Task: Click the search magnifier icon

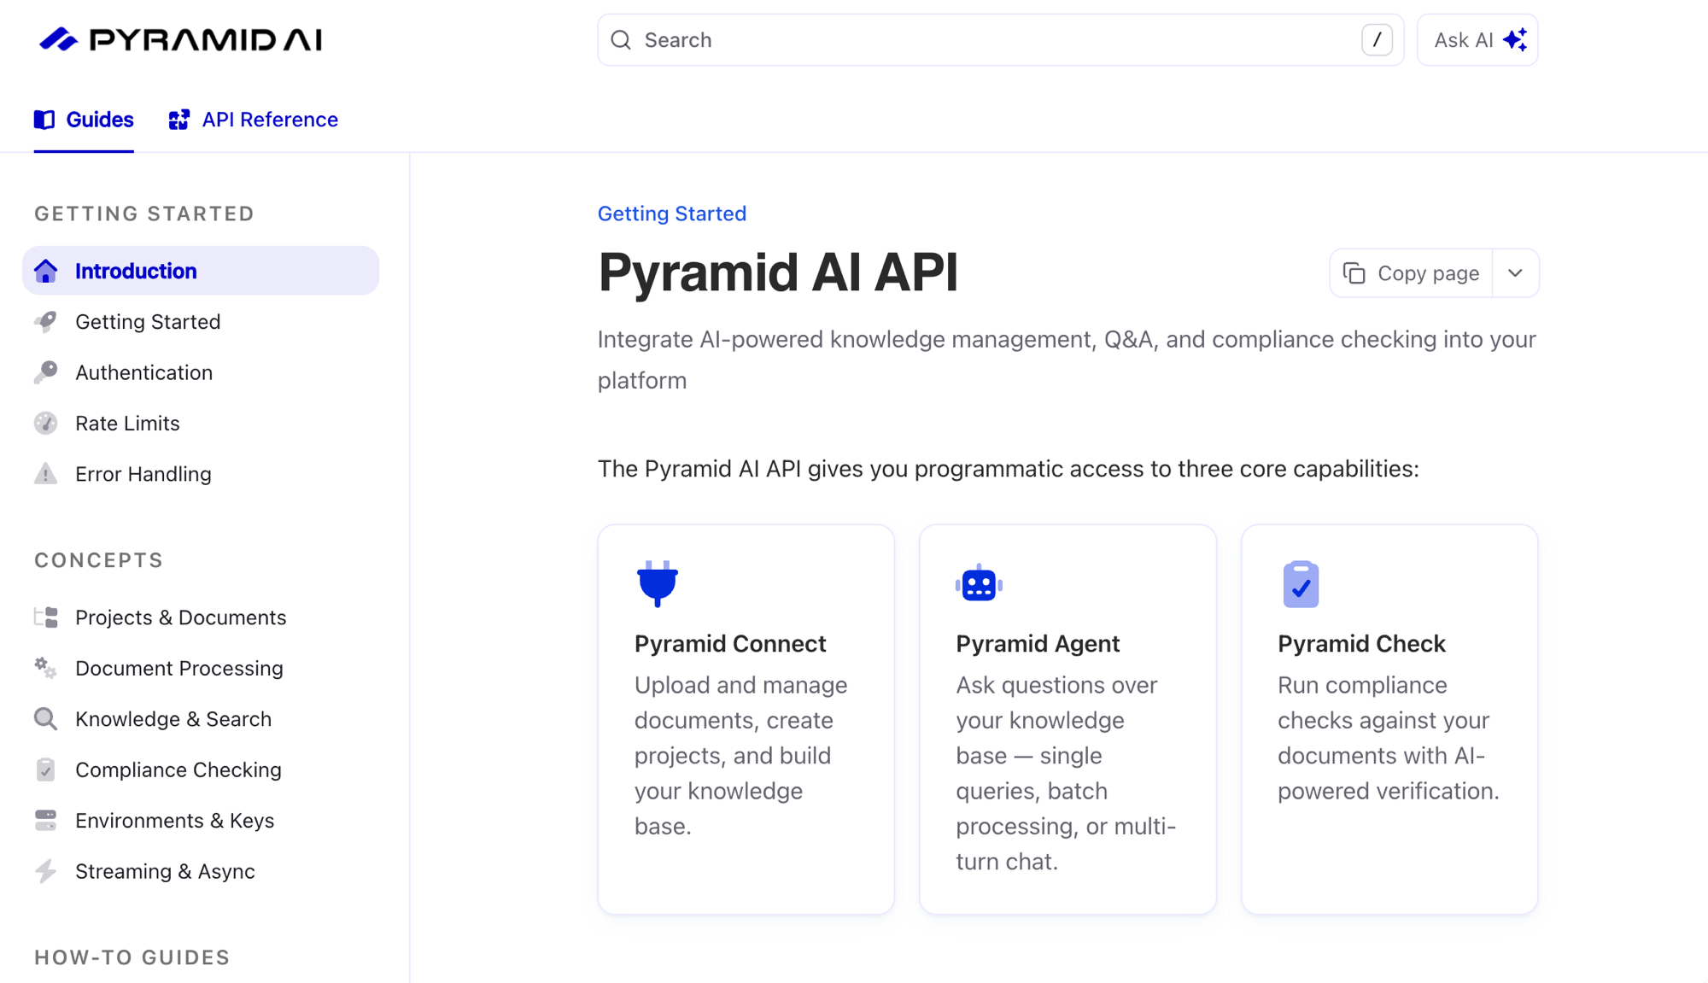Action: (x=621, y=40)
